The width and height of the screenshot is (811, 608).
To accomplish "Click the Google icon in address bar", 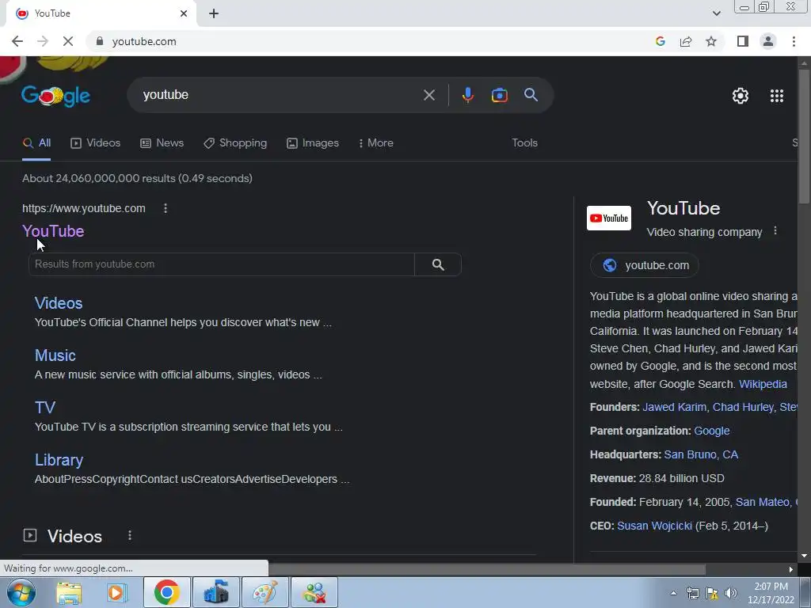I will (660, 41).
